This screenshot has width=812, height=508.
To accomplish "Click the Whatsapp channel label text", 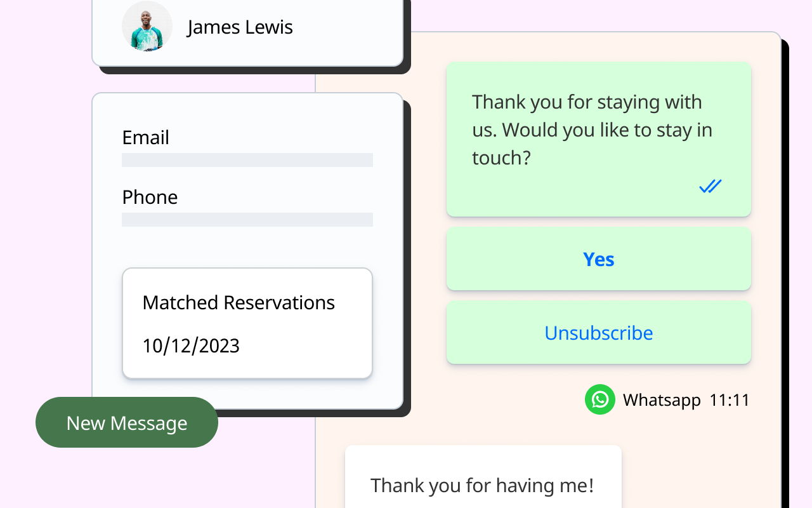I will [x=661, y=400].
